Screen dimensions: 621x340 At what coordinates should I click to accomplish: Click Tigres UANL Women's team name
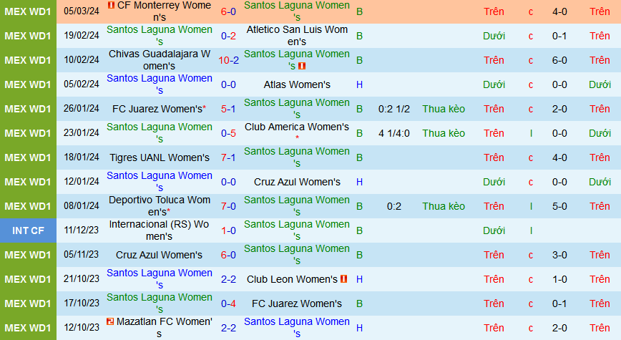160,157
